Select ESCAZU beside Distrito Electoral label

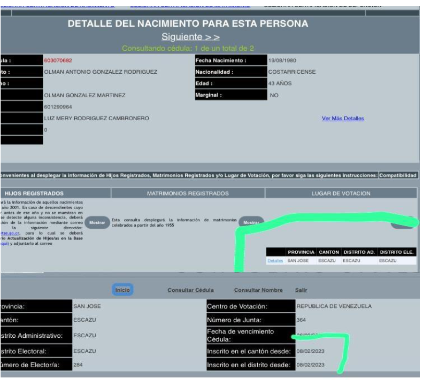[x=84, y=351]
